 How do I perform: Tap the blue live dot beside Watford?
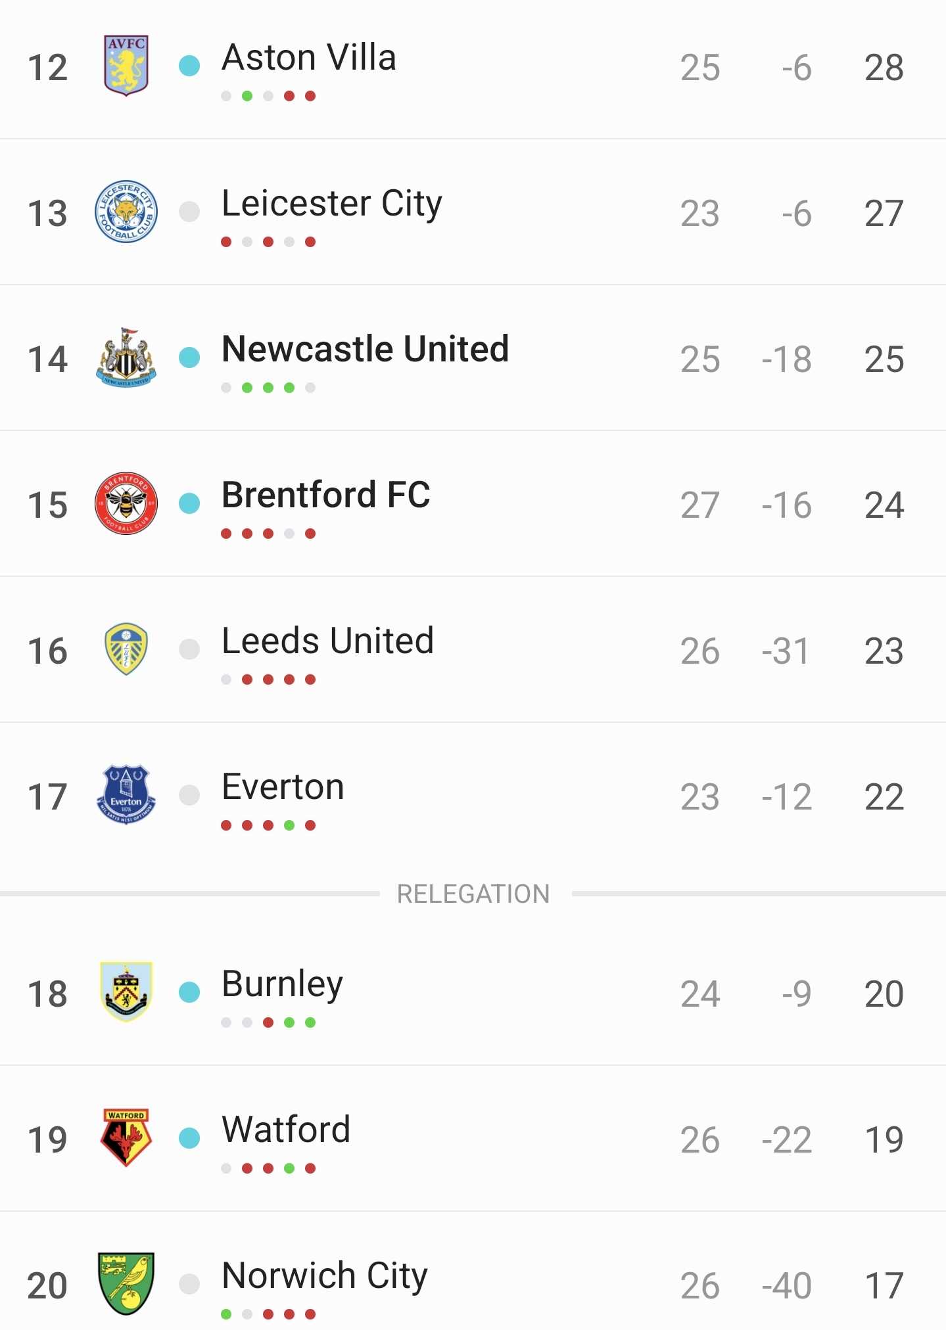click(189, 1138)
